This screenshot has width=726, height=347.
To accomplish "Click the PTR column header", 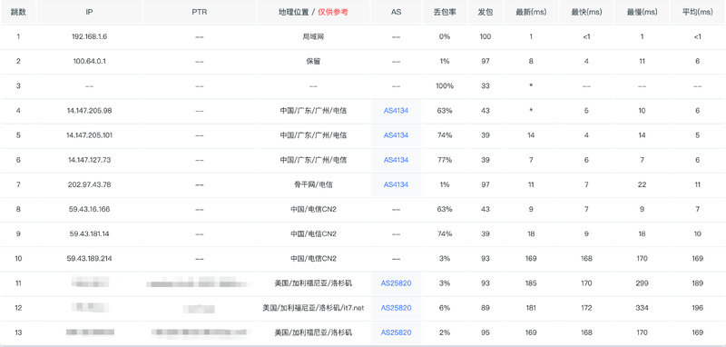I will 199,13.
